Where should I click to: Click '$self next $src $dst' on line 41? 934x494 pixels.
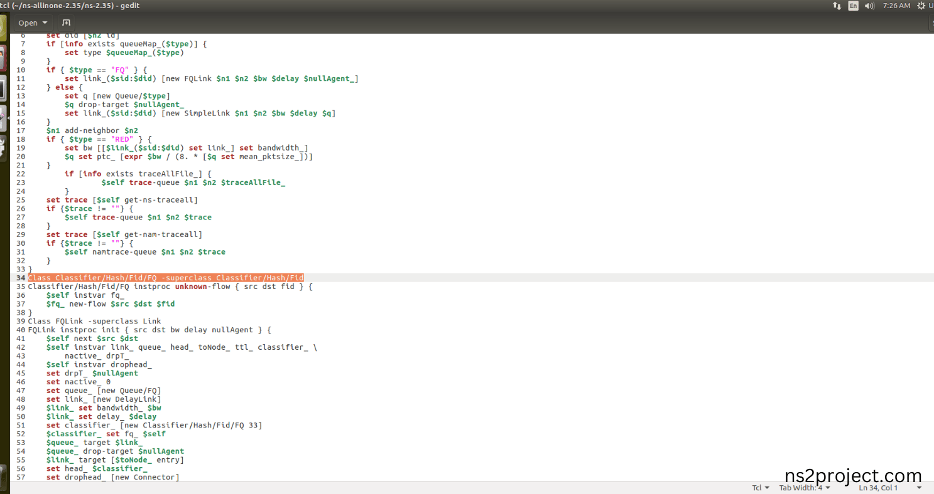click(92, 339)
